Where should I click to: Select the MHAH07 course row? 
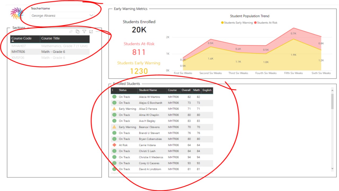pos(50,46)
